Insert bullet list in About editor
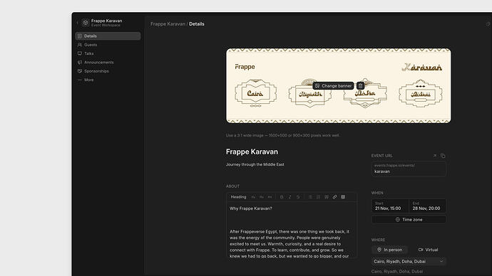This screenshot has height=276, width=492. point(310,197)
